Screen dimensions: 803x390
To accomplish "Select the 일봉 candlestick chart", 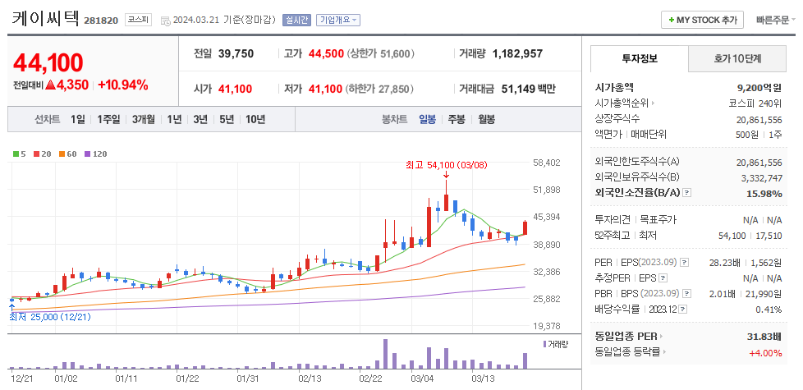I will click(427, 119).
